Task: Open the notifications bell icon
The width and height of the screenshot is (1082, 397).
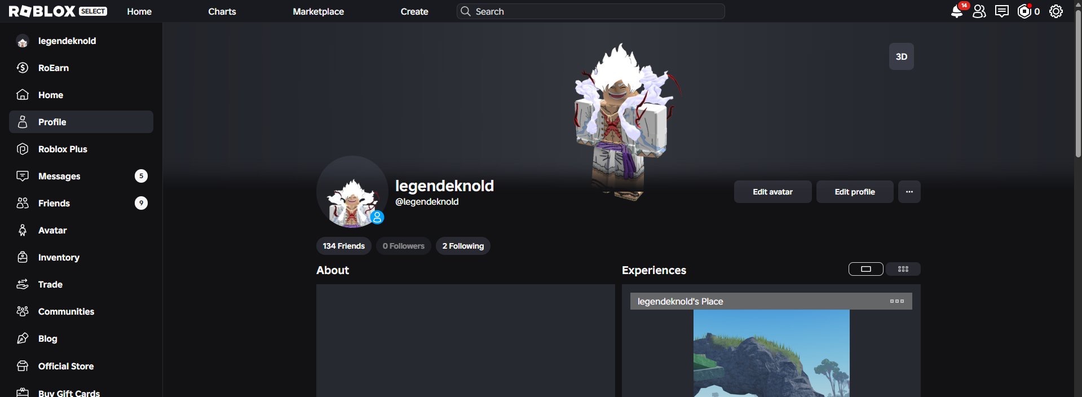Action: tap(957, 11)
